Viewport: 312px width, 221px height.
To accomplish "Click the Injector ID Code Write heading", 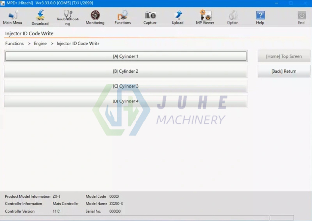I will tap(29, 33).
